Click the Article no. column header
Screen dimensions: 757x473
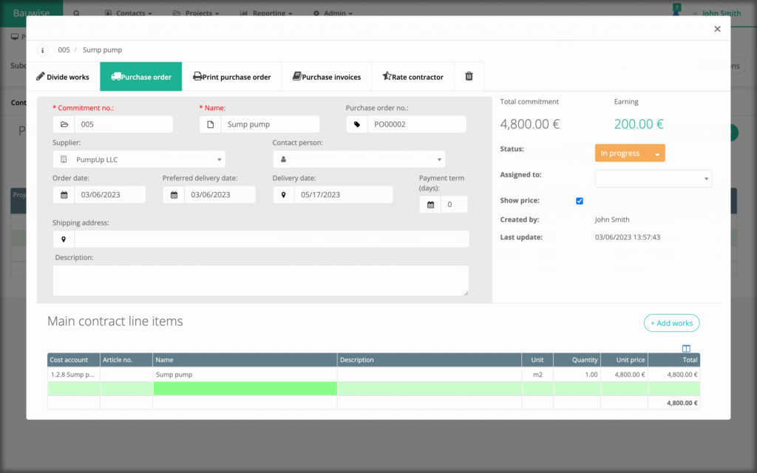tap(126, 360)
